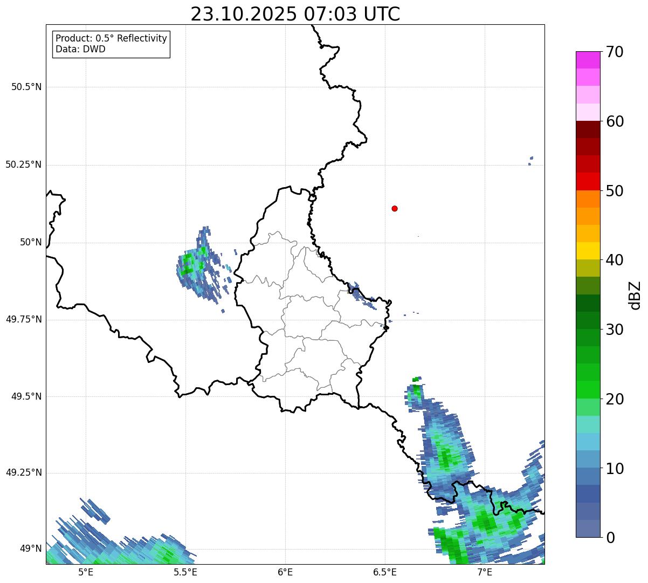Pick the dark maroon swatch just below 60
Screen dimensions: 648x583
[x=588, y=129]
